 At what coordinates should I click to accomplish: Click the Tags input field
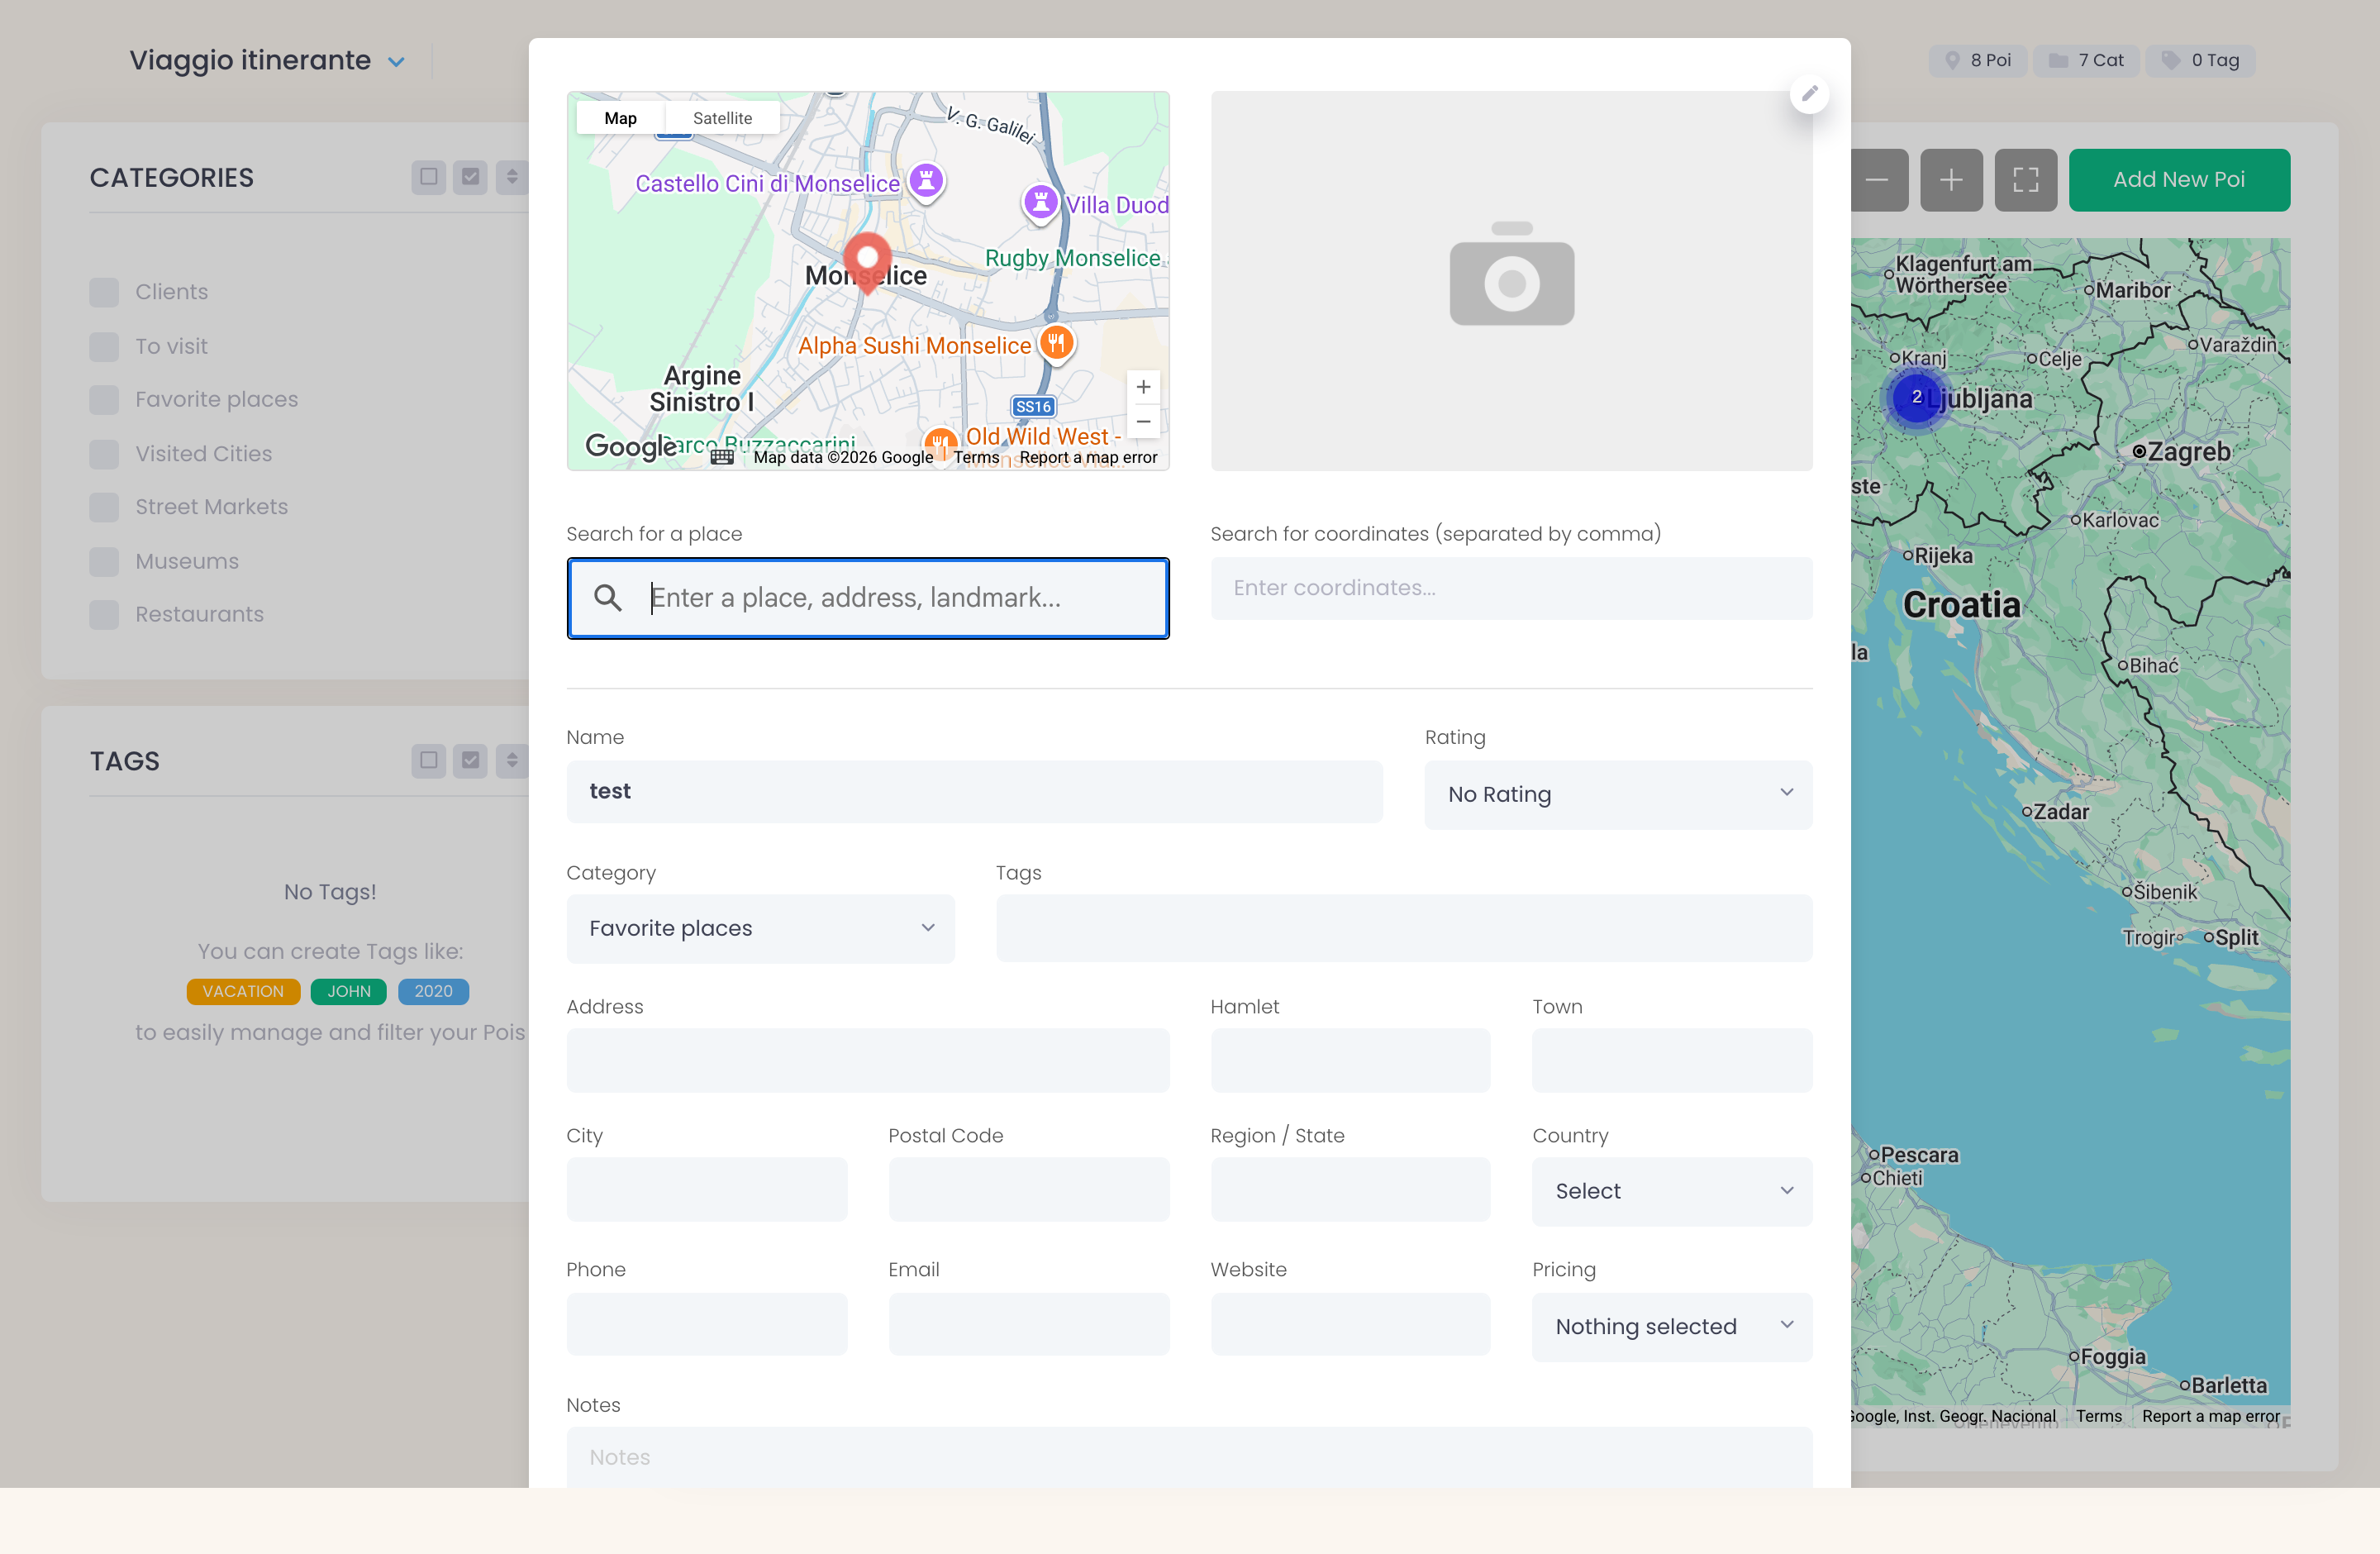point(1404,928)
